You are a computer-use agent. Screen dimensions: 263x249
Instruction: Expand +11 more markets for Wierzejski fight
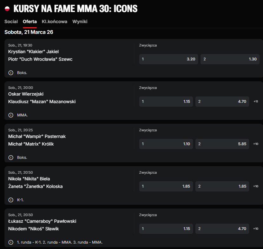256,102
